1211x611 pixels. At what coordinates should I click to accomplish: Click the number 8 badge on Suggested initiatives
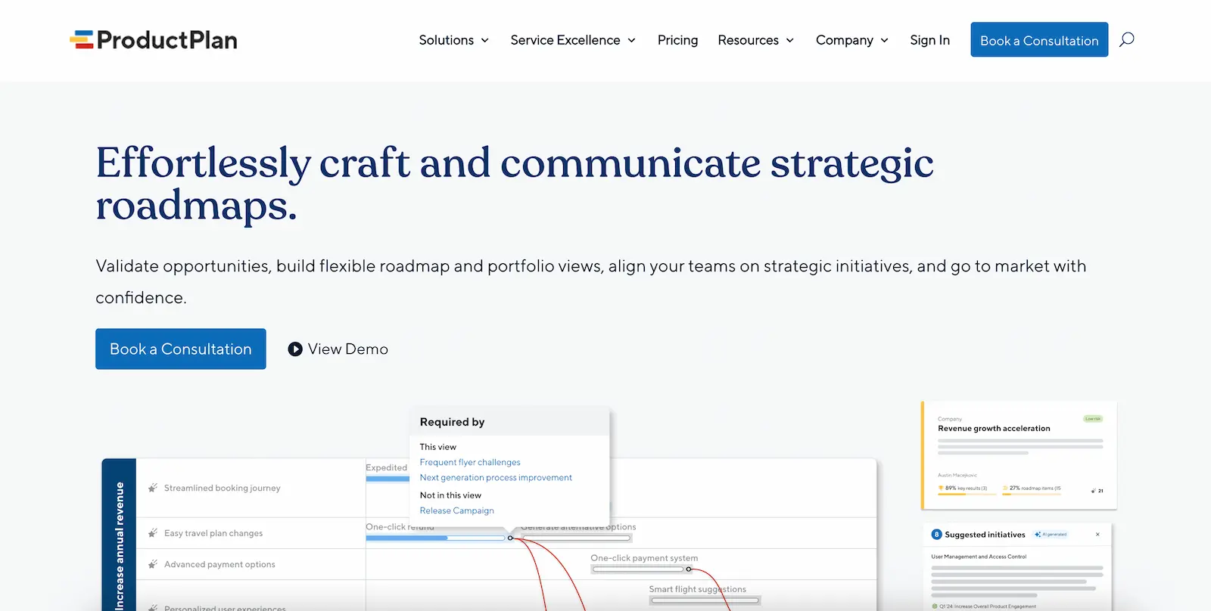(936, 535)
